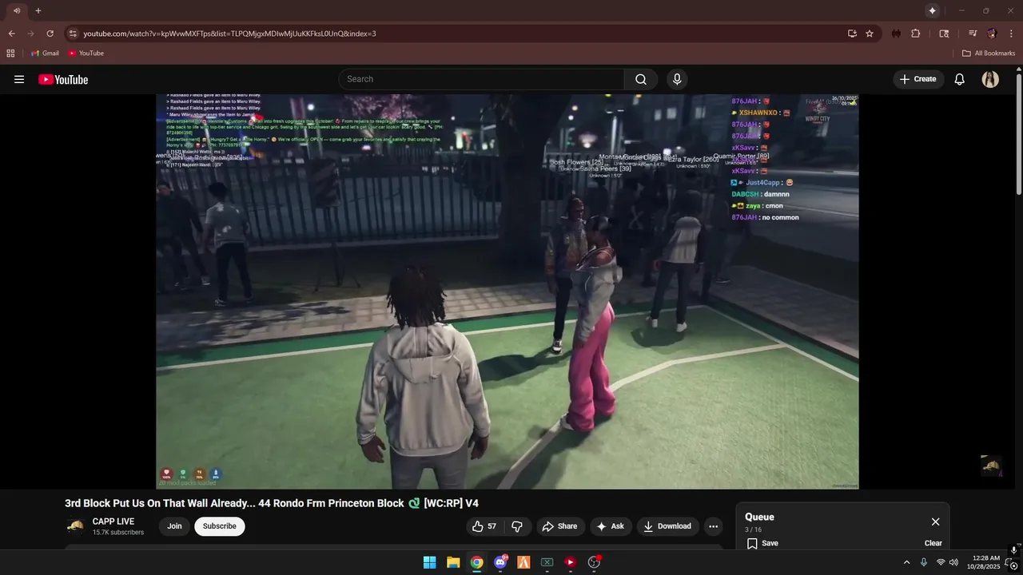Click the search magnifier button
Image resolution: width=1023 pixels, height=575 pixels.
641,79
